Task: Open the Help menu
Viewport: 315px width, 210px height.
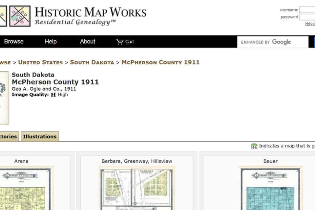Action: (51, 42)
